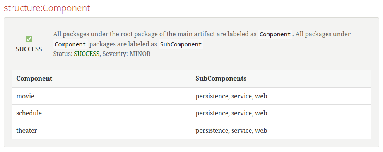Open the structure:Component heading link
The height and width of the screenshot is (152, 383).
coord(47,8)
